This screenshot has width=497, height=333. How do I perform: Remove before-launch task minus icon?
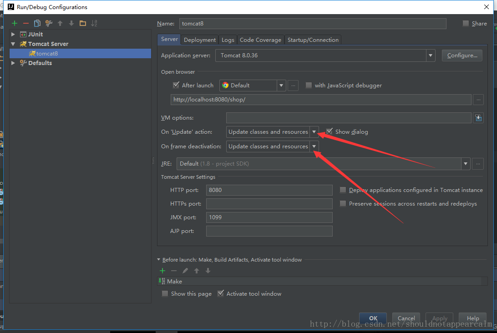pyautogui.click(x=174, y=271)
